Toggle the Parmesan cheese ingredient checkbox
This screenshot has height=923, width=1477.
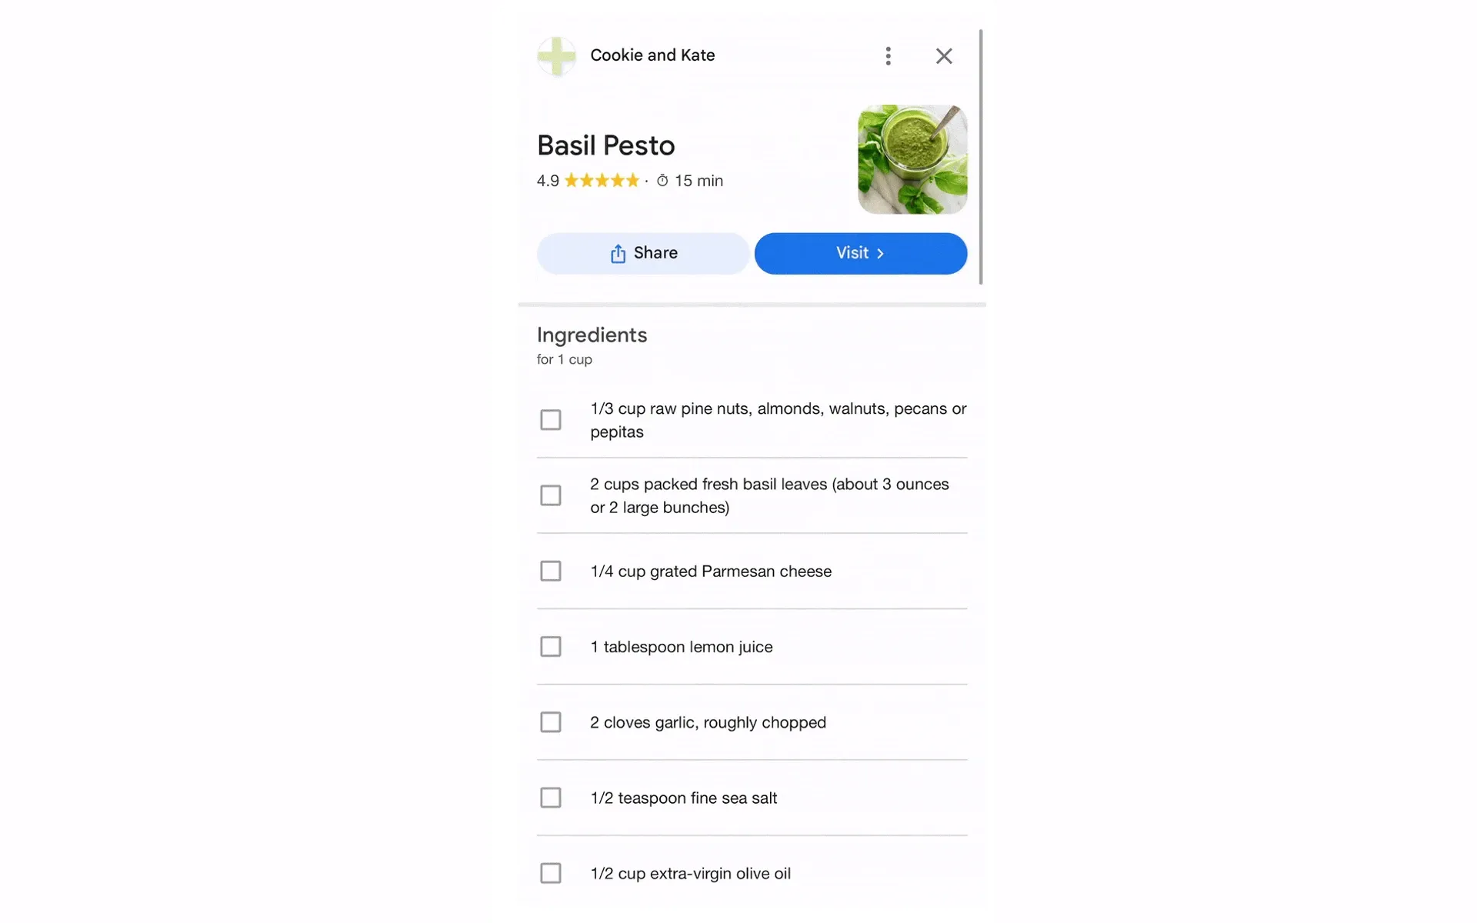[550, 571]
